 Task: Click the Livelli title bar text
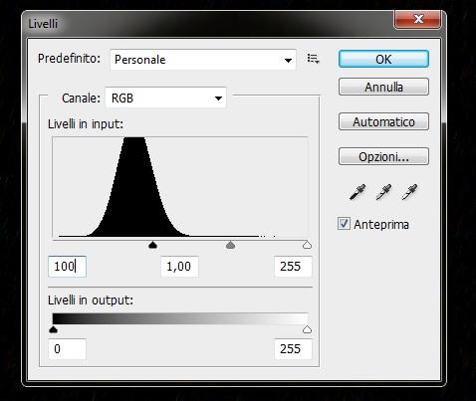tap(43, 24)
